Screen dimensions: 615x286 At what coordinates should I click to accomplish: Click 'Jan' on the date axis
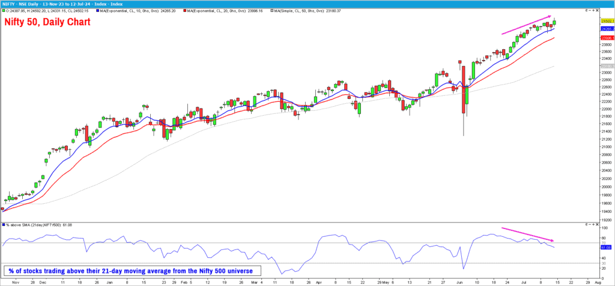tap(111, 281)
